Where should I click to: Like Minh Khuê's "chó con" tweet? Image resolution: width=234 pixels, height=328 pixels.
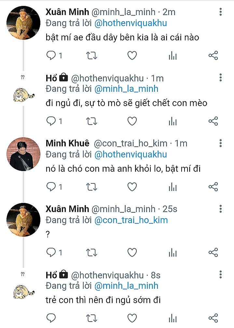click(132, 187)
